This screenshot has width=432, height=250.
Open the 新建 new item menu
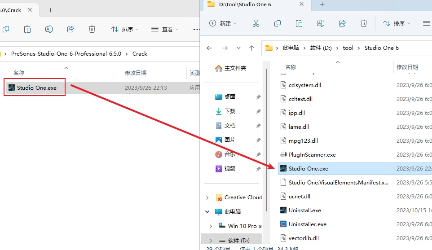(x=223, y=23)
